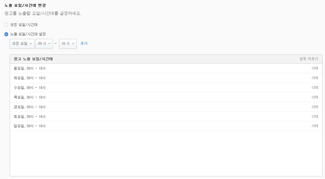The width and height of the screenshot is (325, 179).
Task: Click the 광고 노출 요일/시간대 table header
Action: pos(33,59)
